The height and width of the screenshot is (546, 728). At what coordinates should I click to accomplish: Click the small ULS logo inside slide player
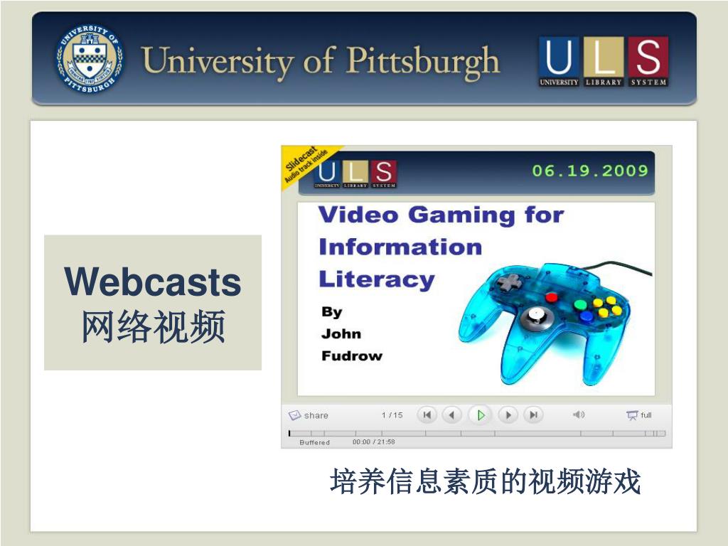pos(355,173)
